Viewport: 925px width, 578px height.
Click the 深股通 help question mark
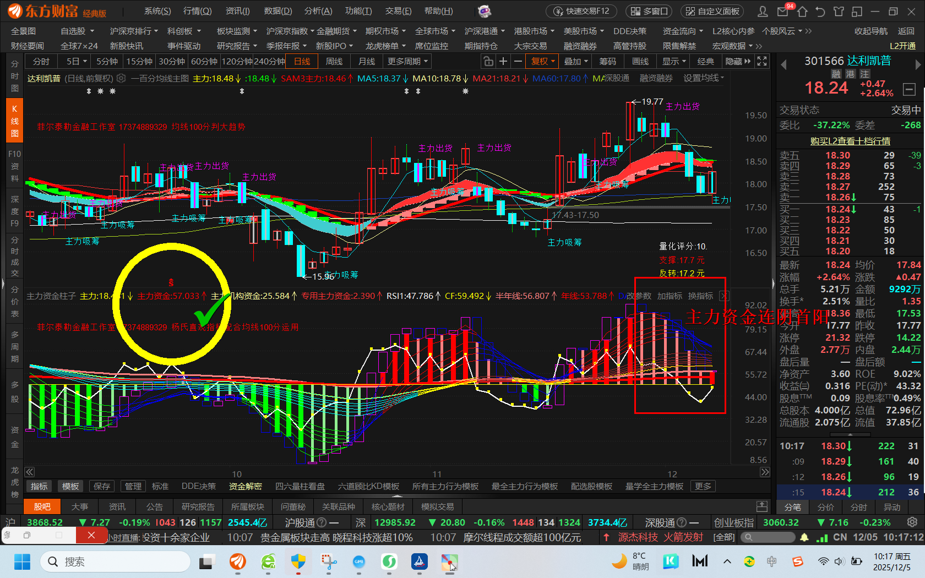[x=681, y=522]
